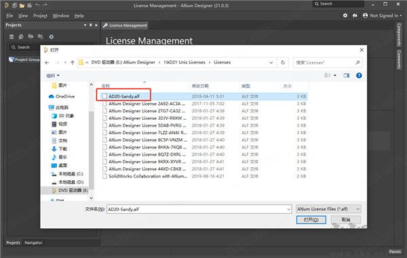407x258 pixels.
Task: Open the view mode dropdown arrow
Action: (x=335, y=75)
